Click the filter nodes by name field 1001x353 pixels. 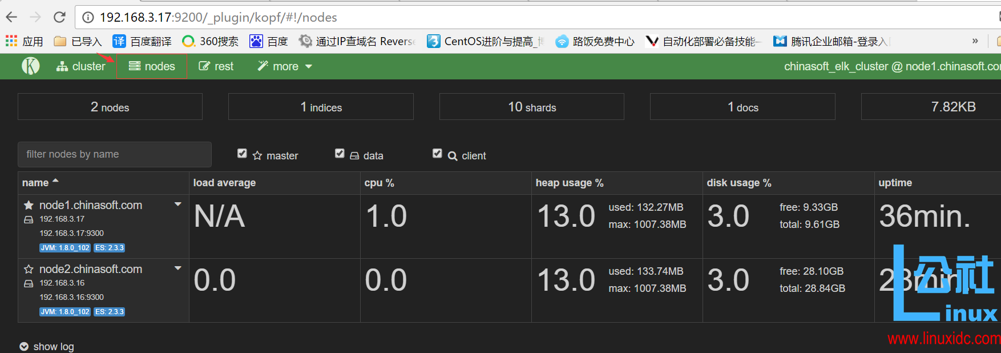point(114,154)
